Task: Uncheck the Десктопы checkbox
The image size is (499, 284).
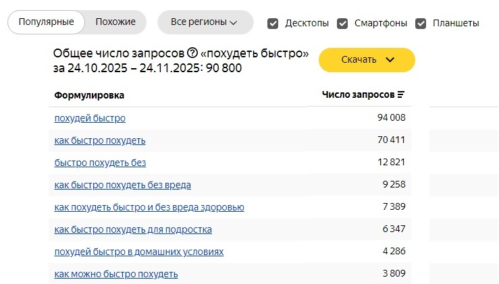Action: 273,23
